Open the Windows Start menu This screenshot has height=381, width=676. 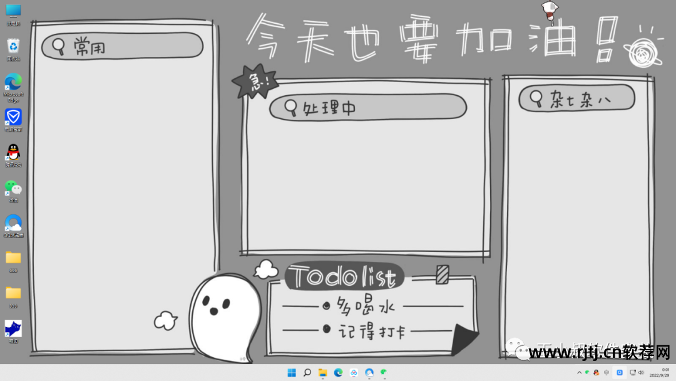click(292, 372)
